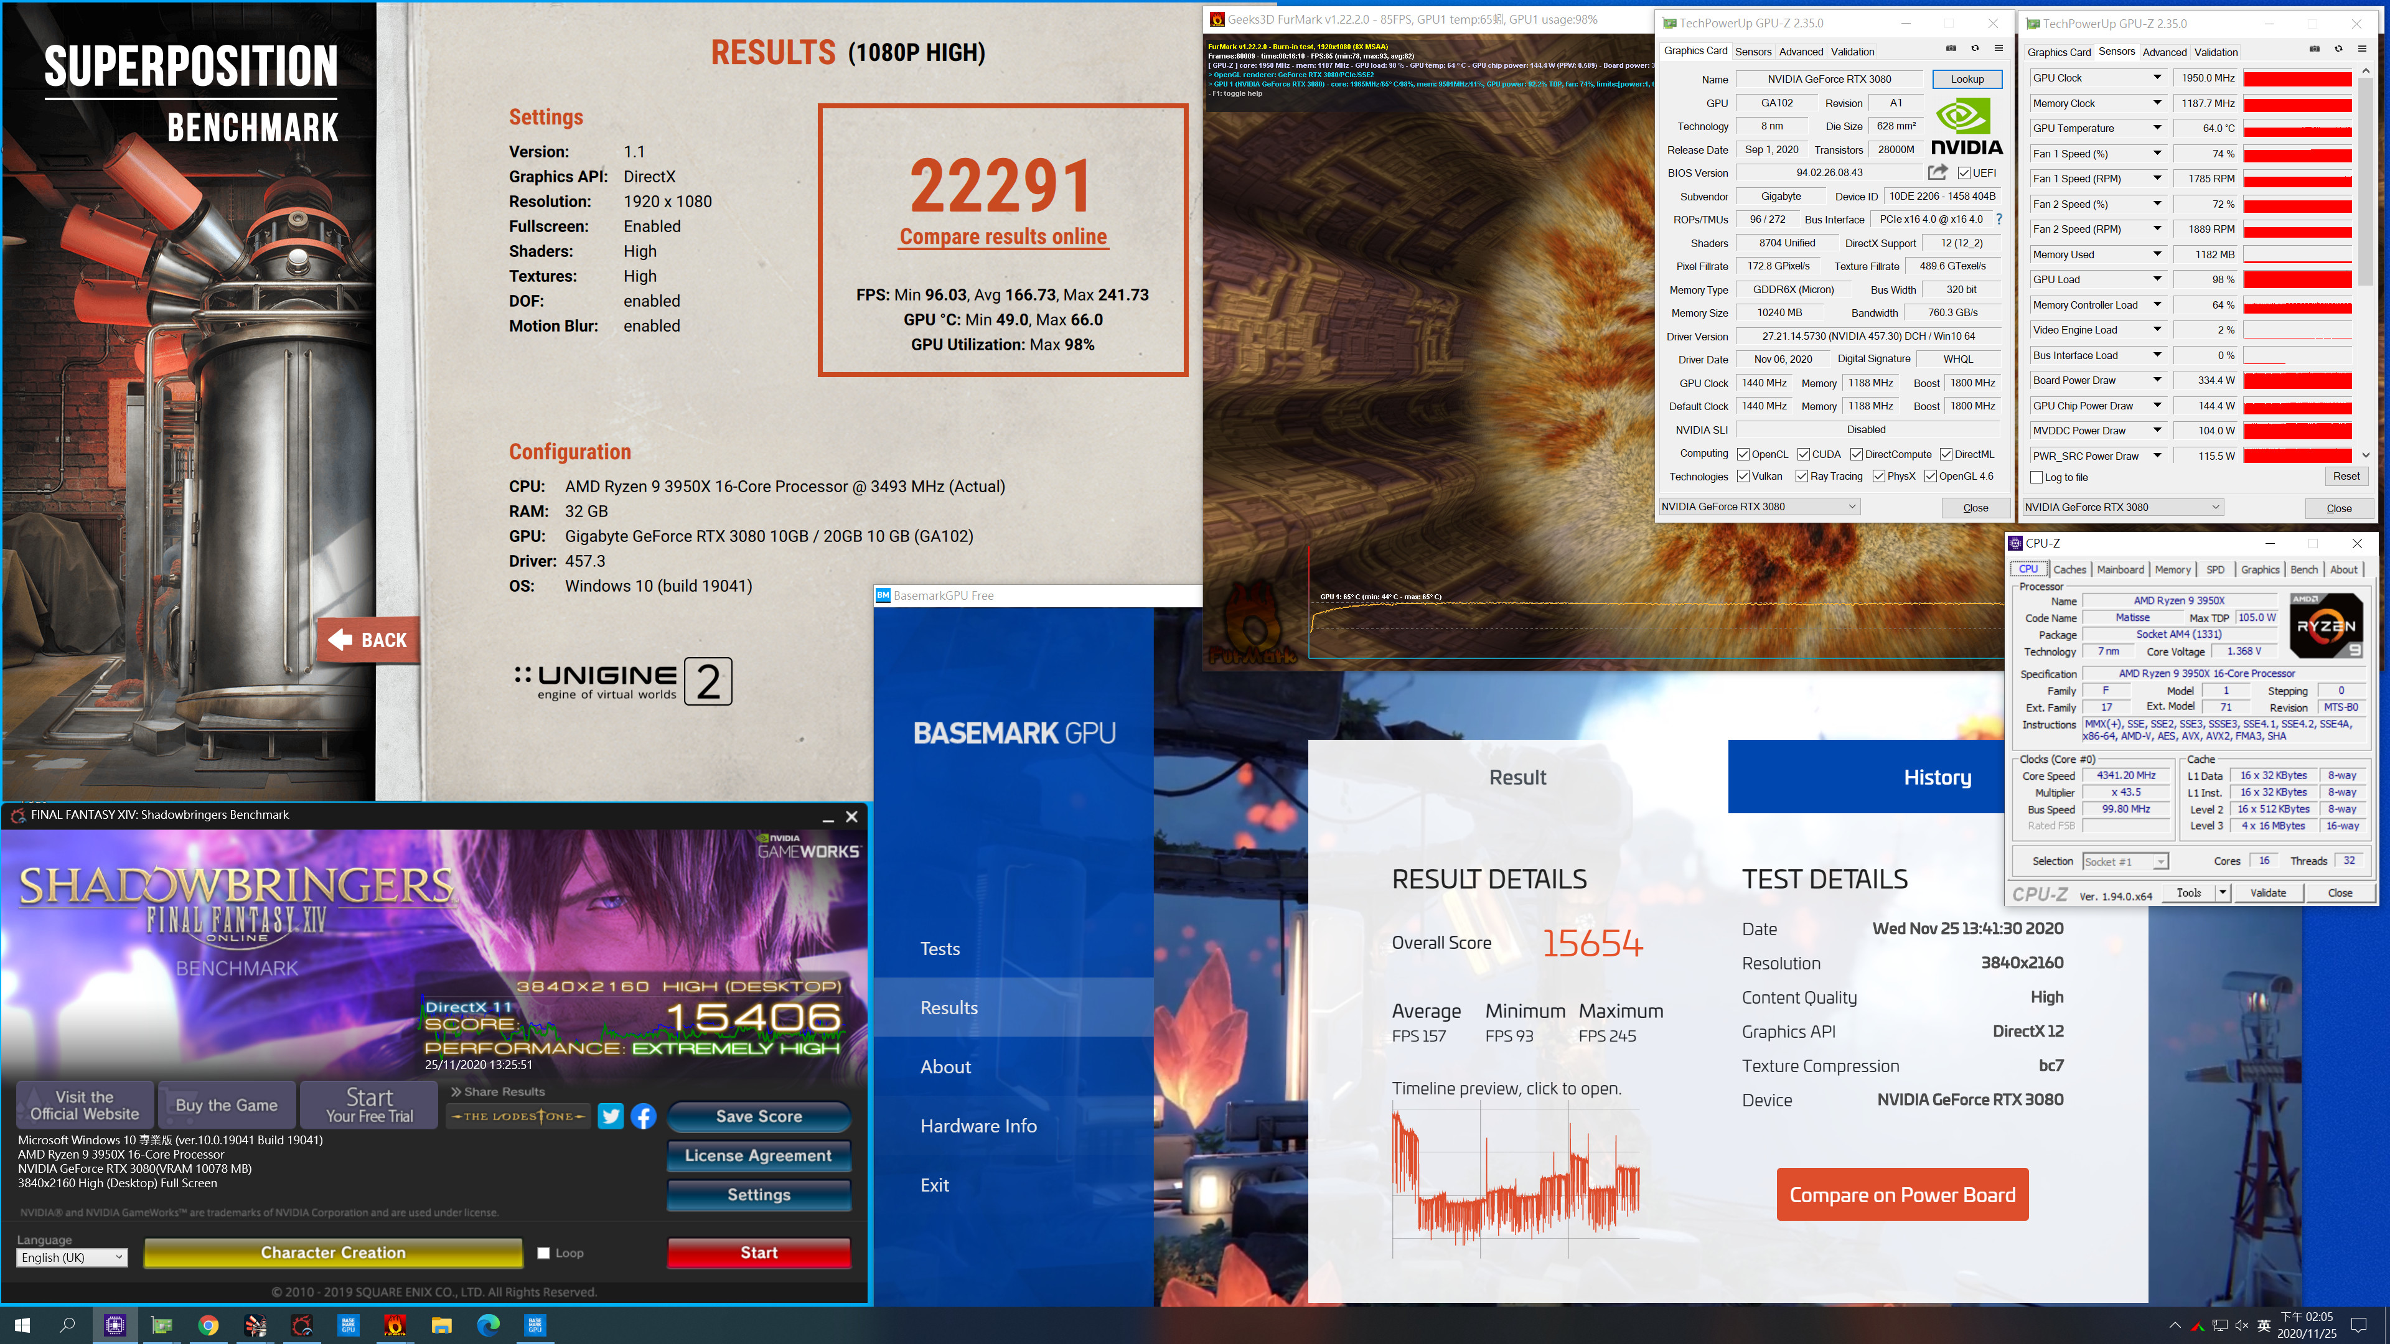Click the BACK button in Superposition
Image resolution: width=2390 pixels, height=1344 pixels.
tap(368, 639)
